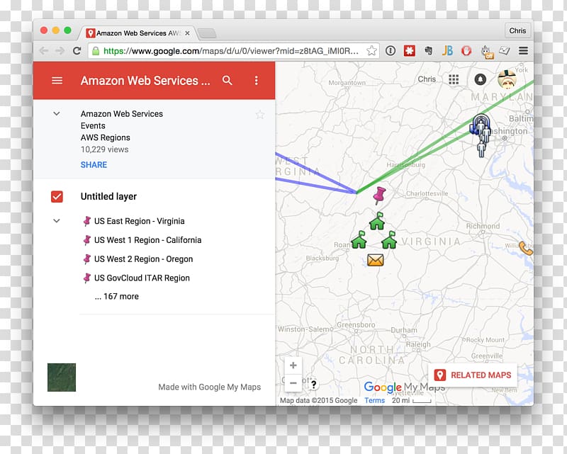Click the orange phone marker near Williamsburg
The width and height of the screenshot is (567, 454).
[x=526, y=248]
